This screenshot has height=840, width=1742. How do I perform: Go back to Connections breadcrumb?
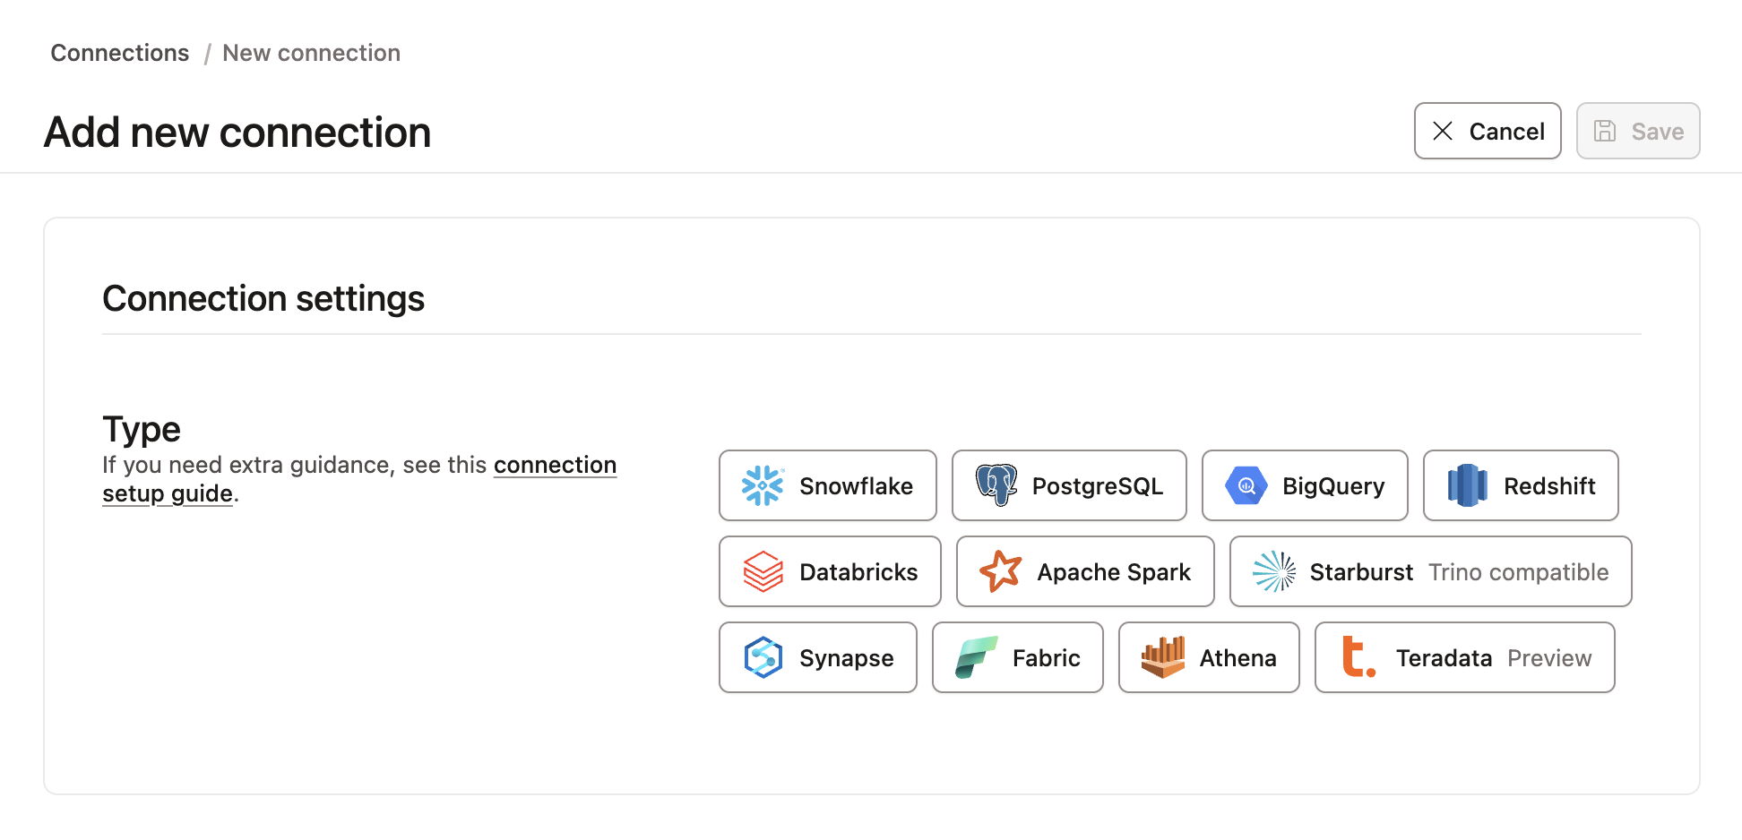[x=120, y=53]
